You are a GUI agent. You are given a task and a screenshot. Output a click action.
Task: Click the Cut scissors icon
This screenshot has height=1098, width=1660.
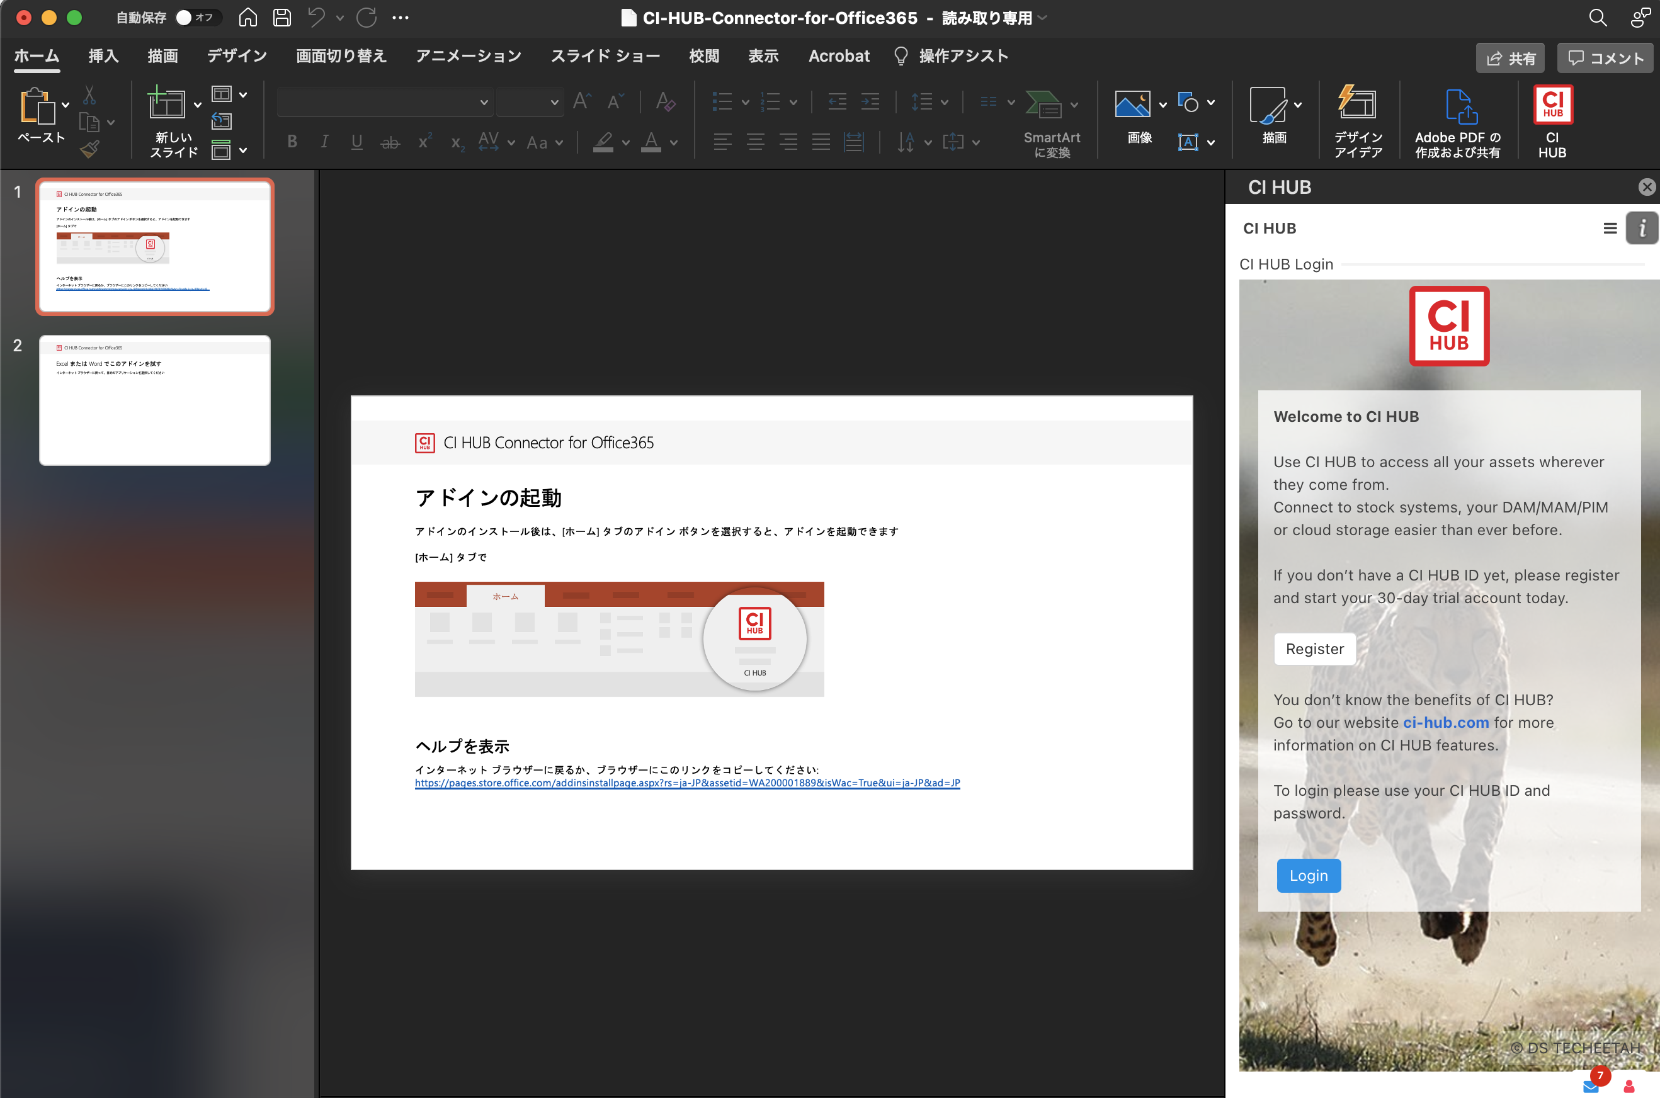tap(89, 94)
